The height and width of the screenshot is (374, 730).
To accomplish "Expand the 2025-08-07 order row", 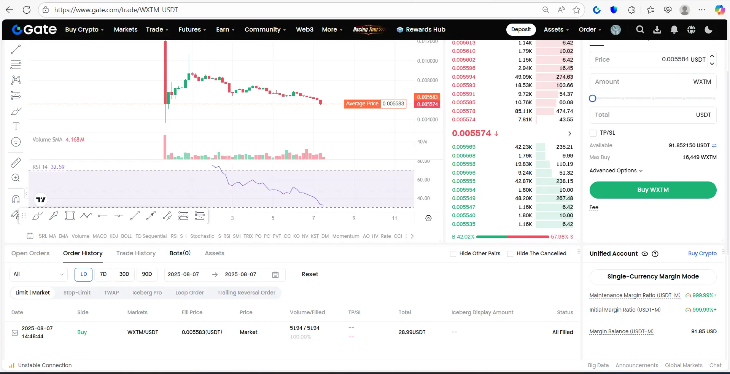I will tap(15, 333).
